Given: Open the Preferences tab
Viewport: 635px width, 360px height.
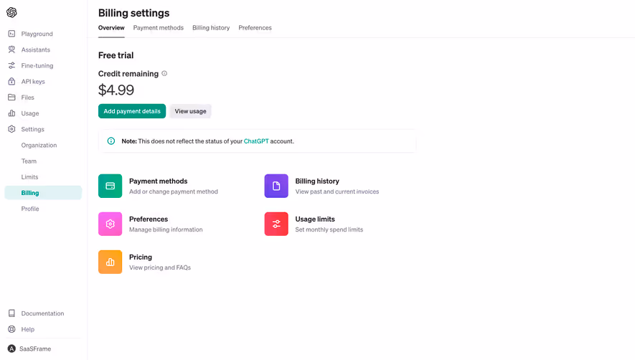Looking at the screenshot, I should (255, 28).
